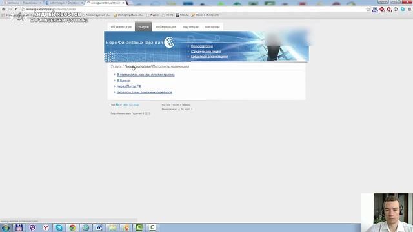Viewport: 413px width, 232px height.
Task: Open the 'информация' menu item
Action: pos(166,27)
